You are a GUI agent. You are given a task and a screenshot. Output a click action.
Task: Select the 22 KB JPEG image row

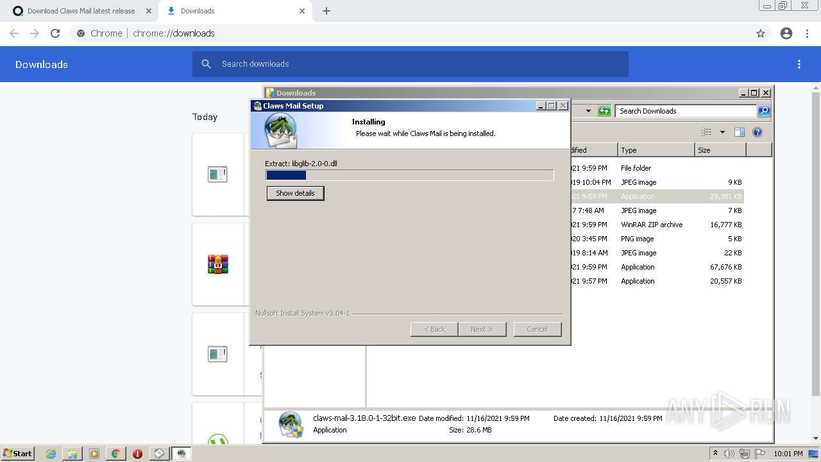point(656,253)
